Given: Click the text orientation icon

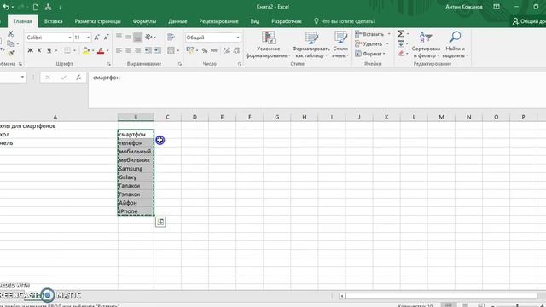Looking at the screenshot, I should tap(149, 37).
